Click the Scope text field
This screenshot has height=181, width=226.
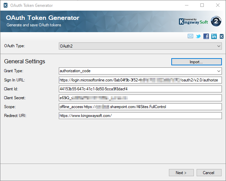pyautogui.click(x=140, y=107)
